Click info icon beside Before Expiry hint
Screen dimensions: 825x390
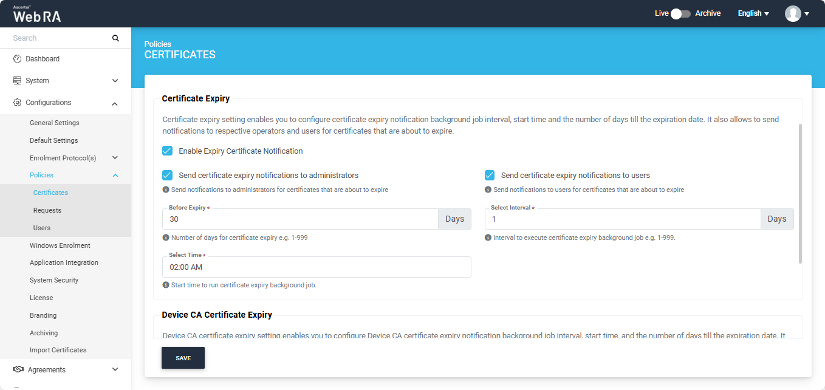pos(166,238)
